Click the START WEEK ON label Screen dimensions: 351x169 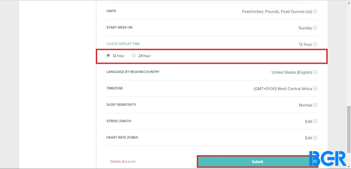(119, 27)
